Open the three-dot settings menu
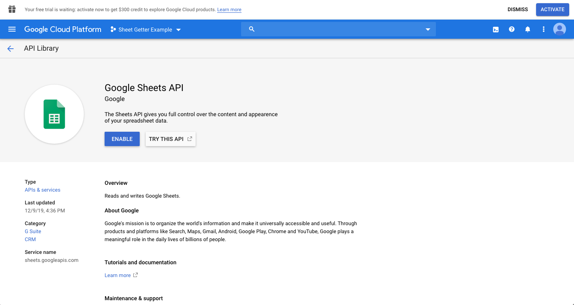This screenshot has width=574, height=305. coord(543,30)
